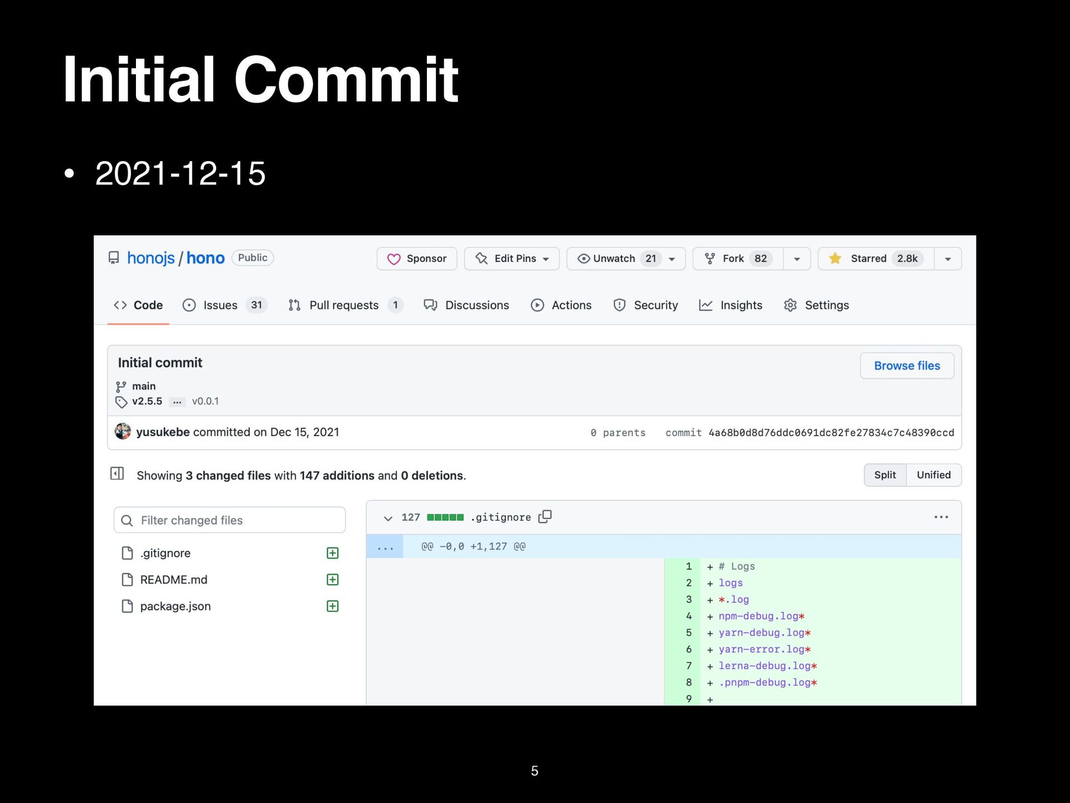Click the 'Initial commit' title text

coord(160,363)
